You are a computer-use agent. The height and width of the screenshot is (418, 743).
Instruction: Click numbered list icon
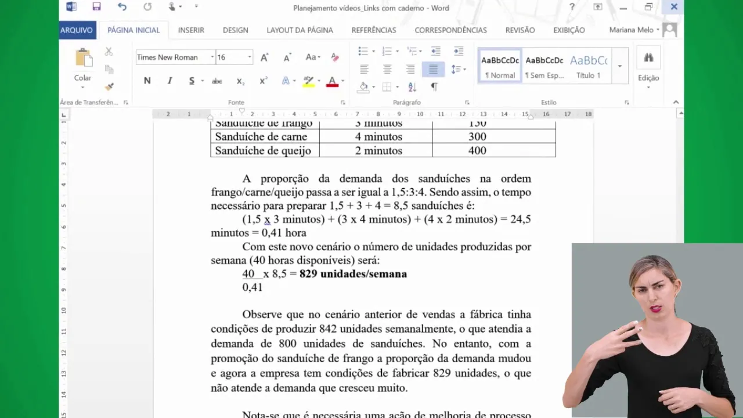coord(387,51)
